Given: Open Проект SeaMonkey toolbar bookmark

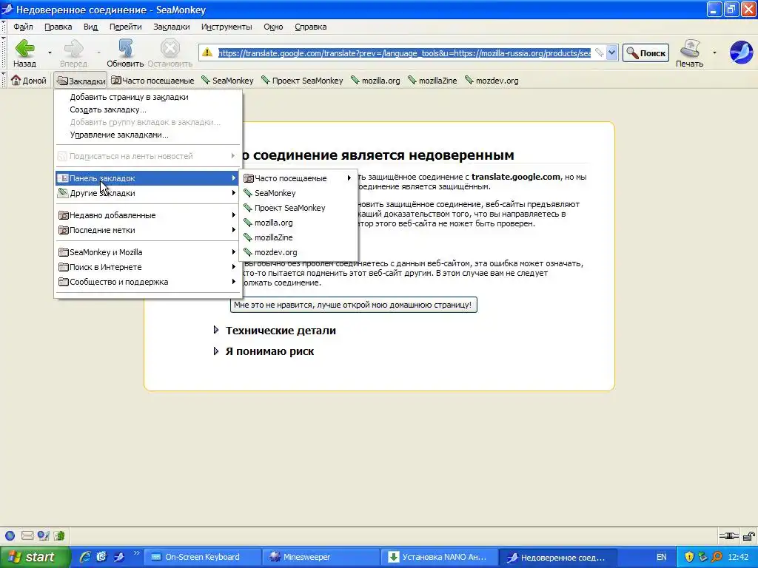Looking at the screenshot, I should tap(302, 80).
